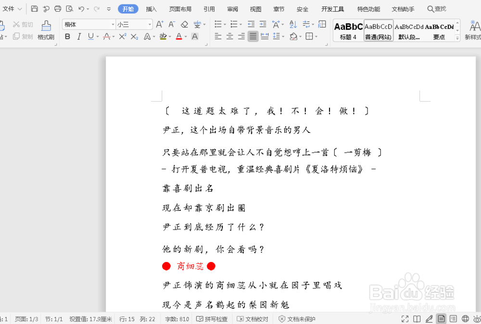Toggle Italic formatting
The image size is (481, 324).
(x=79, y=37)
